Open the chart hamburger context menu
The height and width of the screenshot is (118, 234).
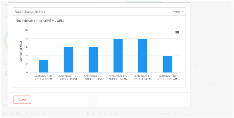point(177,33)
